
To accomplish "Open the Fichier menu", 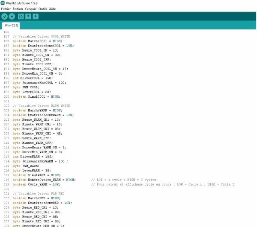I will tap(6, 9).
